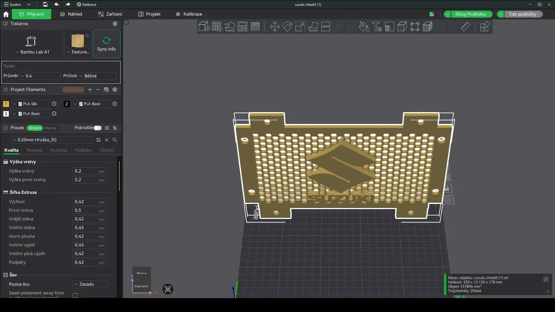
Task: Click the Undo arrow
Action: coord(56,4)
